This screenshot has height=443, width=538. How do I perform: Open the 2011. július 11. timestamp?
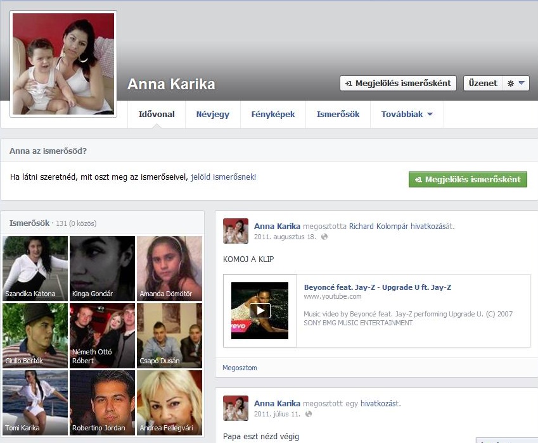(x=277, y=414)
